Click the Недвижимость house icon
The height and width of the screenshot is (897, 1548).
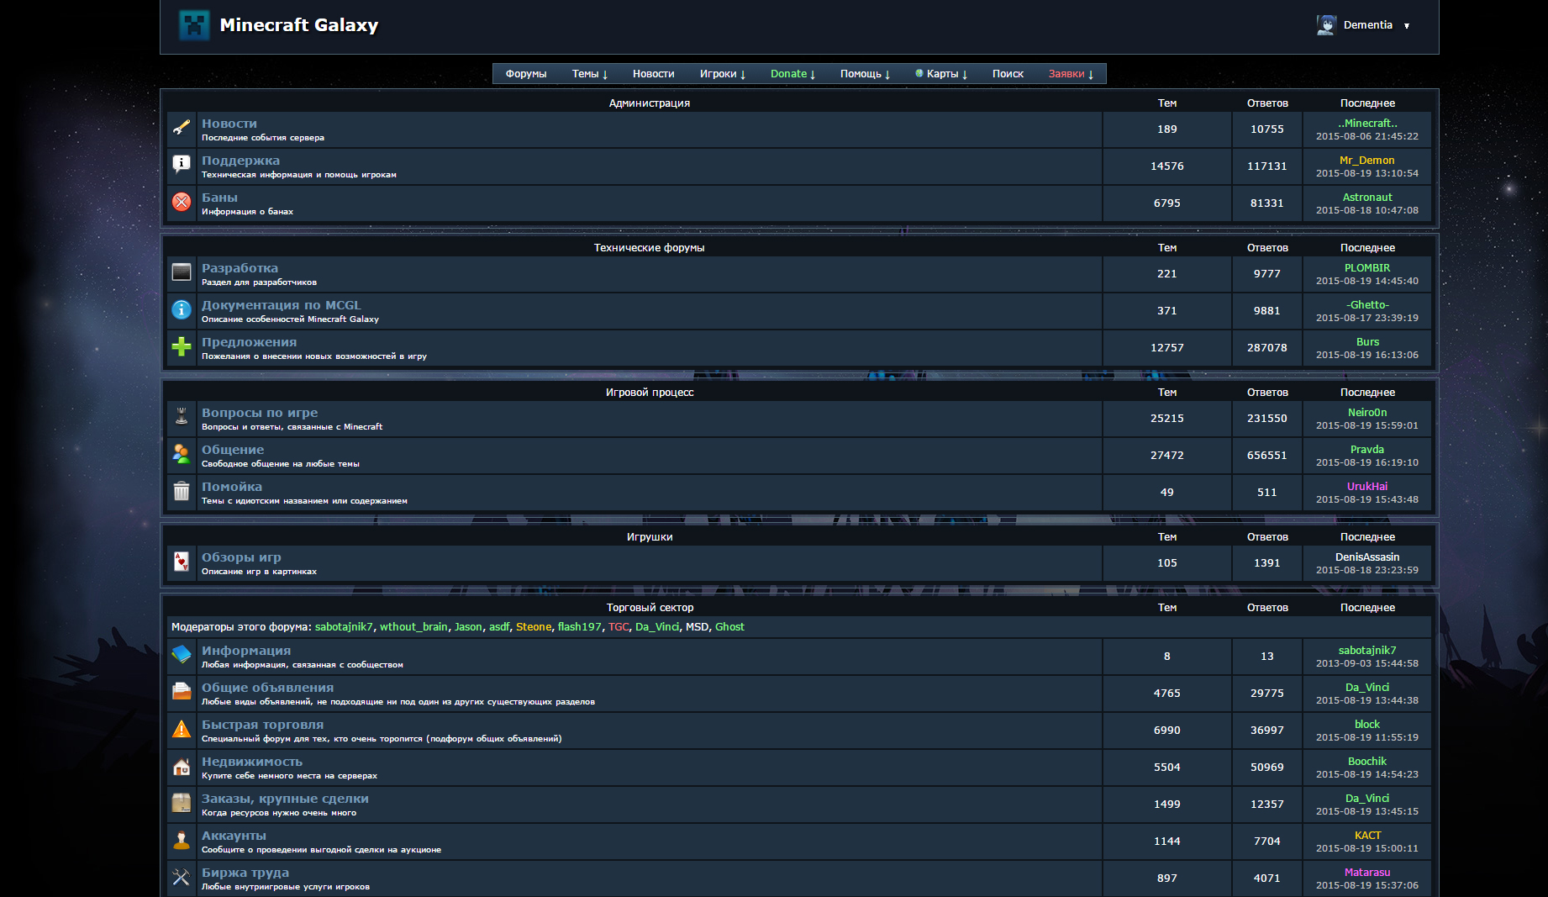[x=182, y=766]
